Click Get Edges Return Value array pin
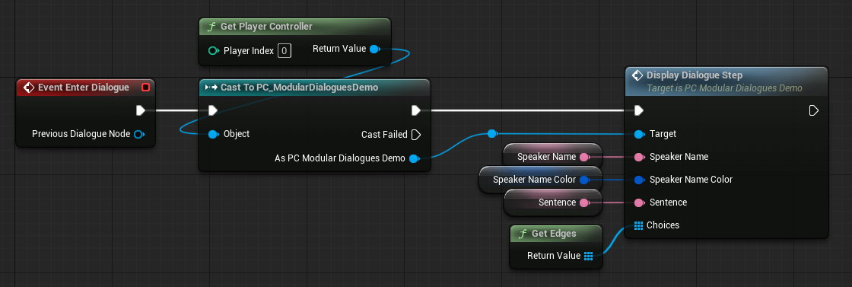 589,256
